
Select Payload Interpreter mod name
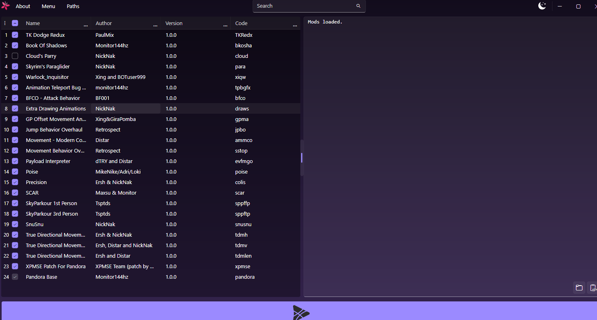48,161
